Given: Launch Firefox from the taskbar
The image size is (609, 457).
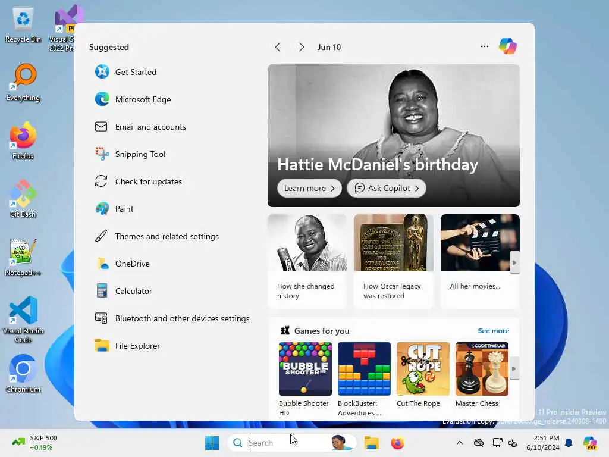Looking at the screenshot, I should 397,443.
